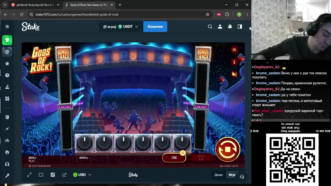Open Favourites star icon in sidebar
This screenshot has width=331, height=186.
click(7, 64)
